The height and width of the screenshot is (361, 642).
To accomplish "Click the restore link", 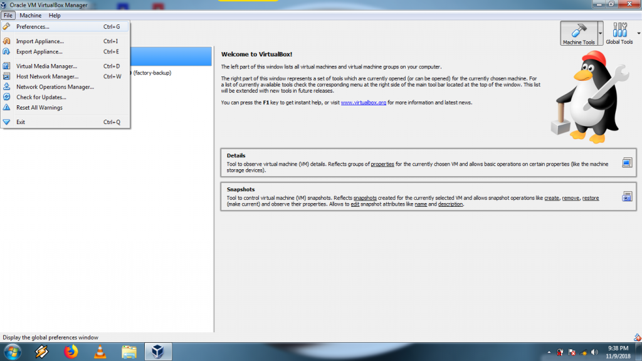I will [591, 198].
